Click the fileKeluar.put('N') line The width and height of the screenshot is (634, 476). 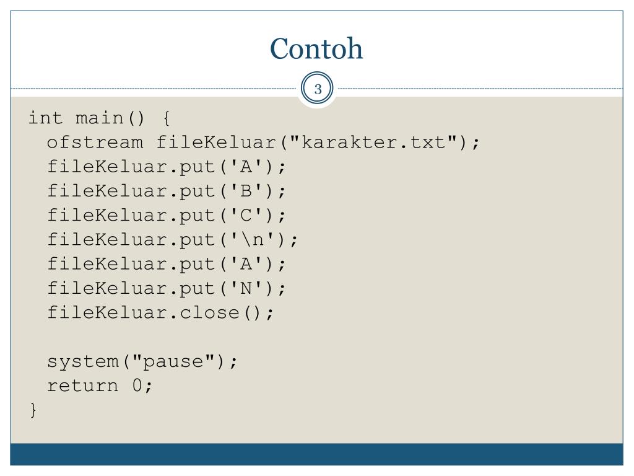pos(167,288)
